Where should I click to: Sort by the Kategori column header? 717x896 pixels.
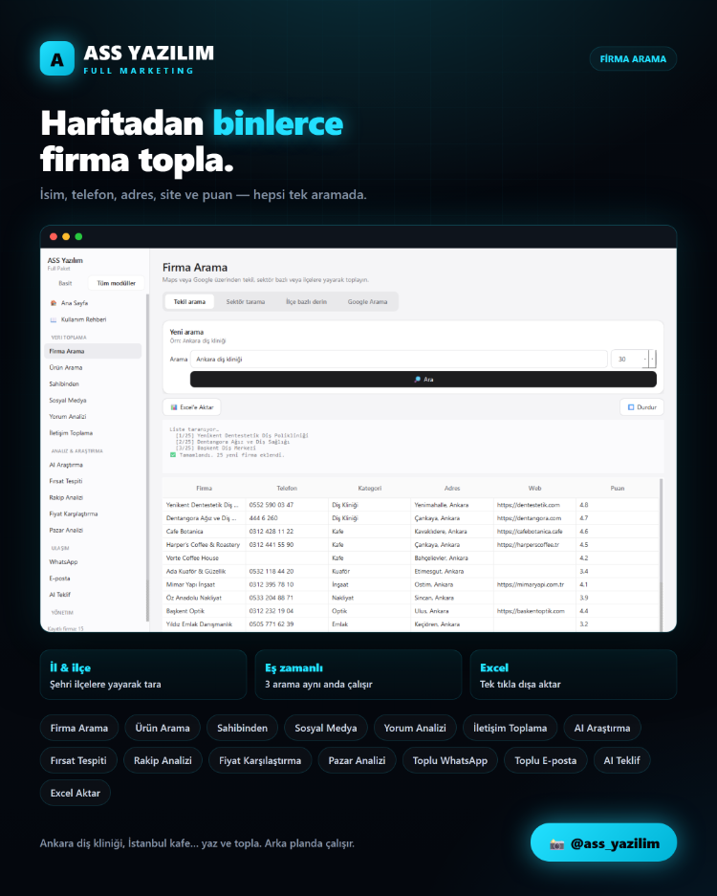pyautogui.click(x=370, y=489)
